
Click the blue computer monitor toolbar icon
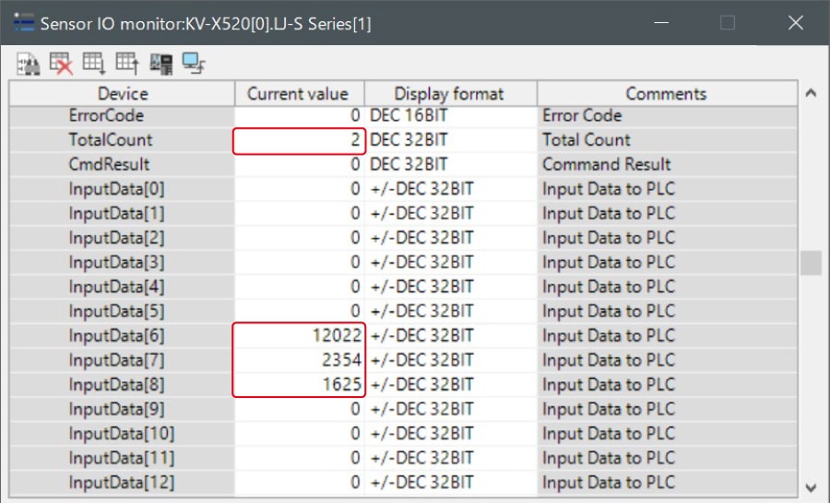(194, 63)
